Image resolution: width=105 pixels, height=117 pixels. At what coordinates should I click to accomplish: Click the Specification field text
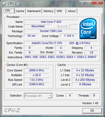(61, 43)
